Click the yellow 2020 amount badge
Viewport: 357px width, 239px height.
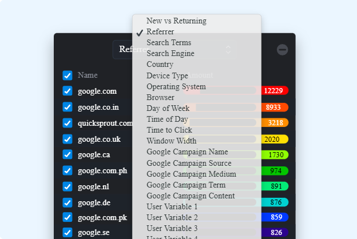(273, 139)
